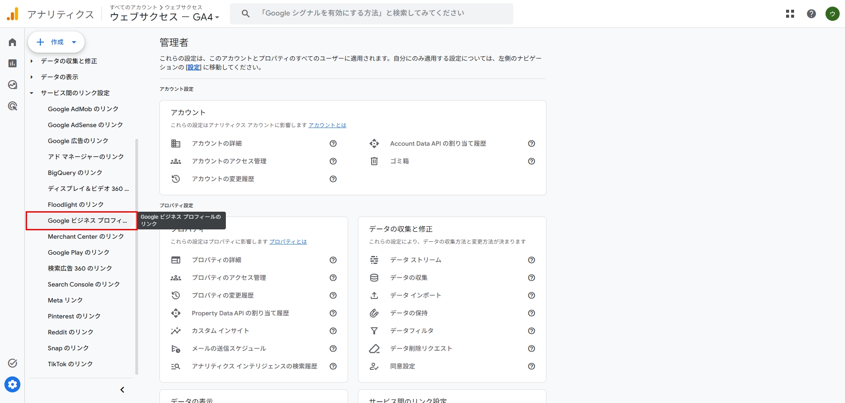845x403 pixels.
Task: Open アカウントの詳細 setting
Action: point(217,143)
